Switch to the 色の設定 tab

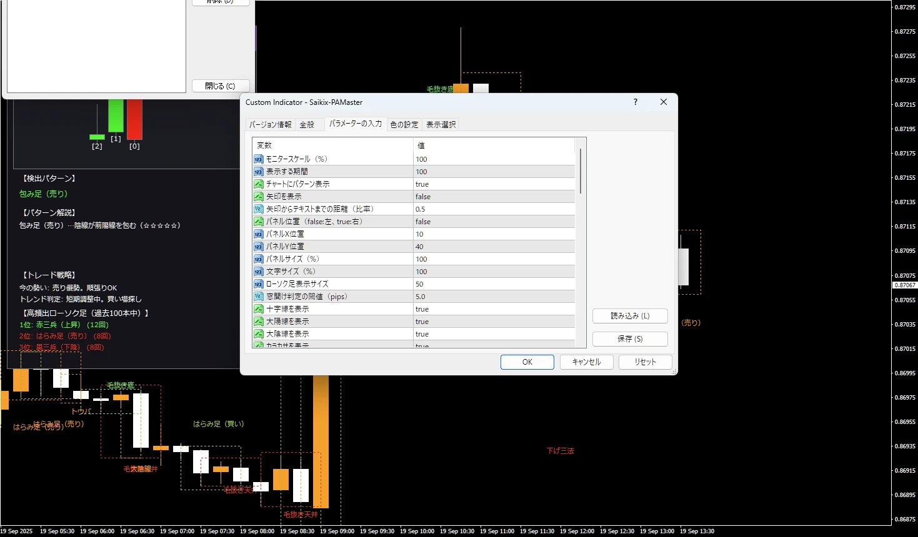(404, 124)
